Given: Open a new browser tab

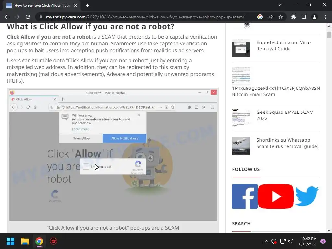Looking at the screenshot, I should pos(88,6).
